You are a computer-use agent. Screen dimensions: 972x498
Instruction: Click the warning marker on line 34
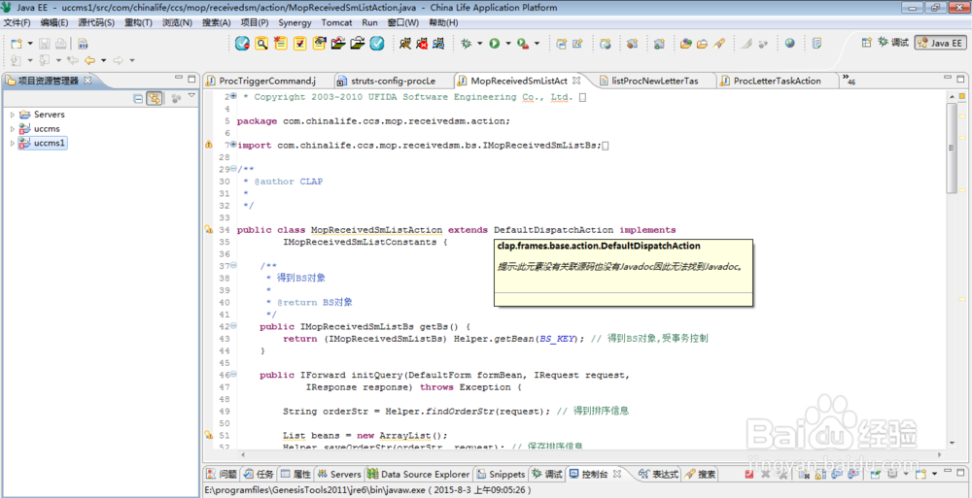(x=209, y=230)
